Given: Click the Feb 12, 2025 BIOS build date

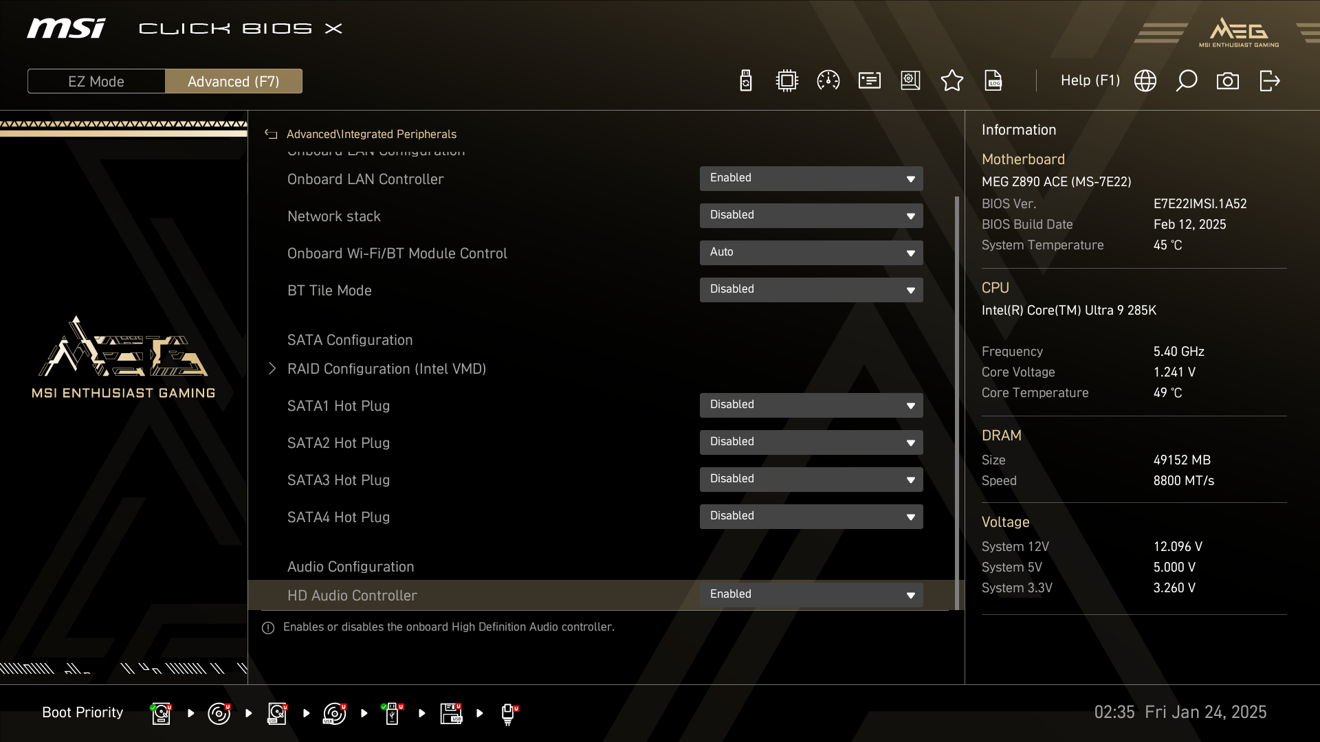Looking at the screenshot, I should coord(1189,225).
